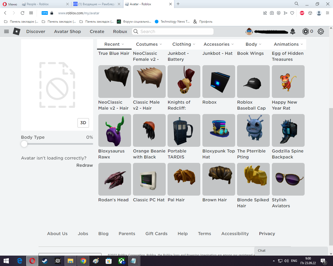This screenshot has height=266, width=333.
Task: Select the Happy New Year Rat thumbnail
Action: coord(288,82)
